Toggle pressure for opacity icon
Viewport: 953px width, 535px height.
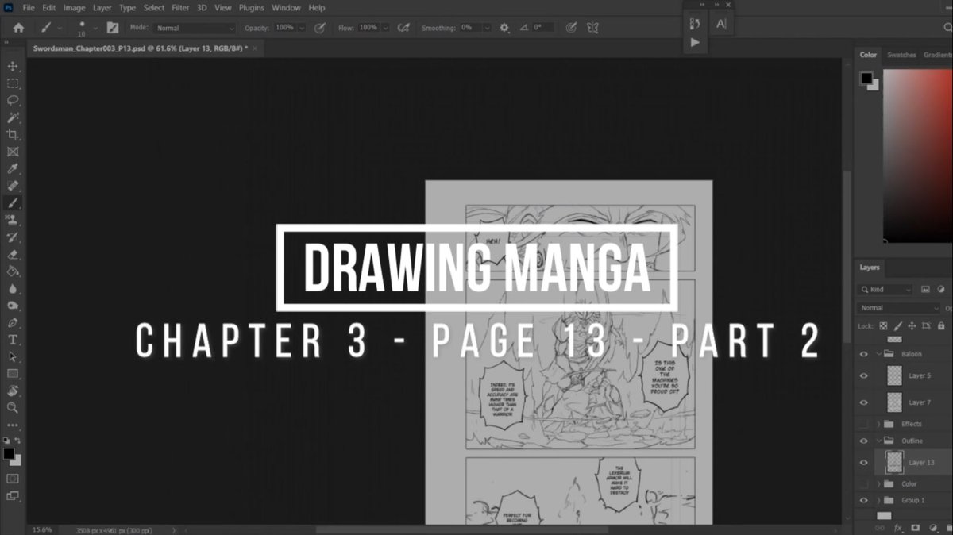[x=320, y=27]
